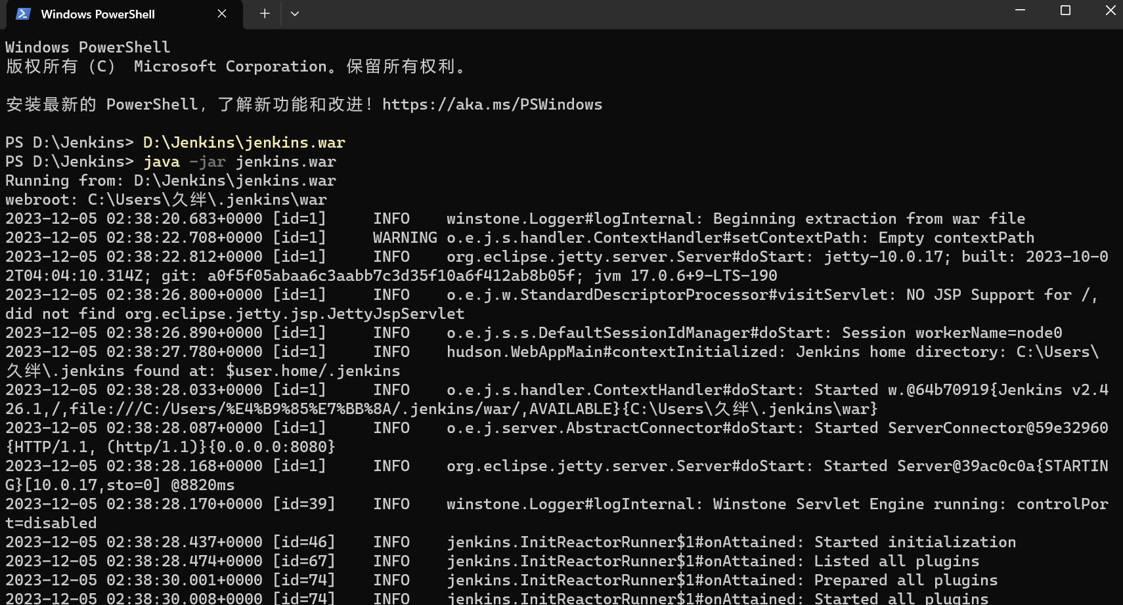Click the "Listed all plugins" message

click(x=897, y=562)
